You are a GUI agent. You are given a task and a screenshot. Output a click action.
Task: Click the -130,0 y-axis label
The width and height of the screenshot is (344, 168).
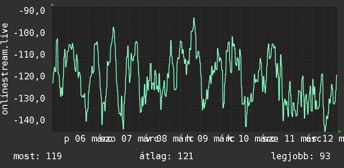click(x=29, y=98)
